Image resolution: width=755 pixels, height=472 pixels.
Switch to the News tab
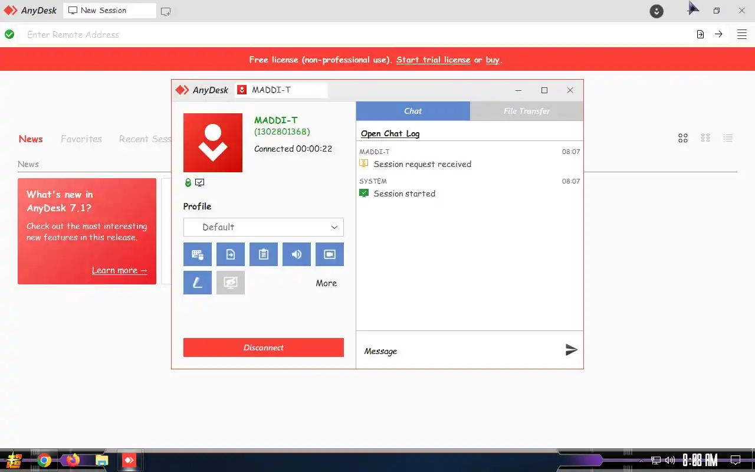pyautogui.click(x=31, y=139)
